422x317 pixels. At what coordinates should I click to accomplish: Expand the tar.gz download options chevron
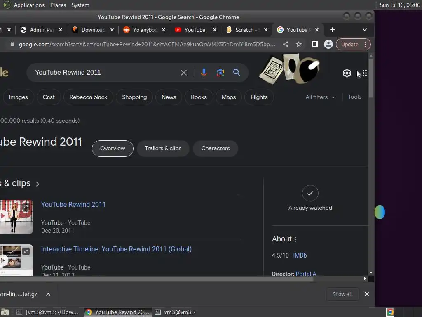[x=48, y=294]
